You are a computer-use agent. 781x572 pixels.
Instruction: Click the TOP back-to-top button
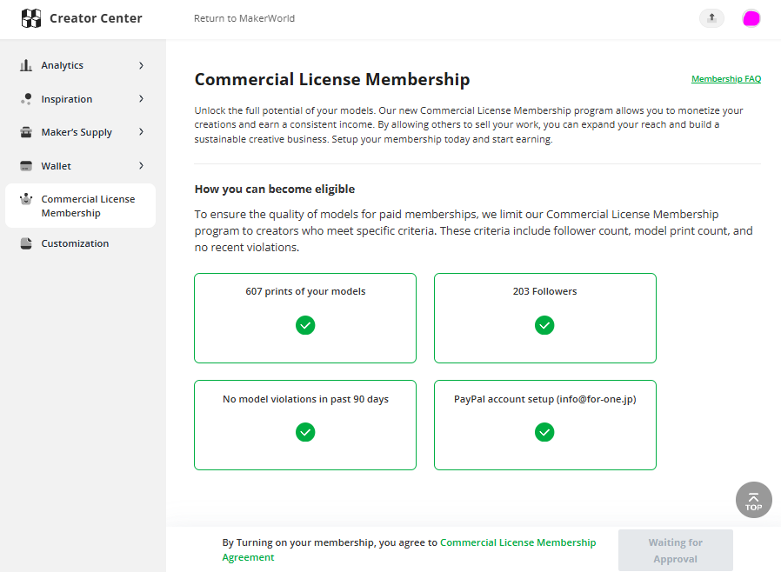pyautogui.click(x=754, y=500)
